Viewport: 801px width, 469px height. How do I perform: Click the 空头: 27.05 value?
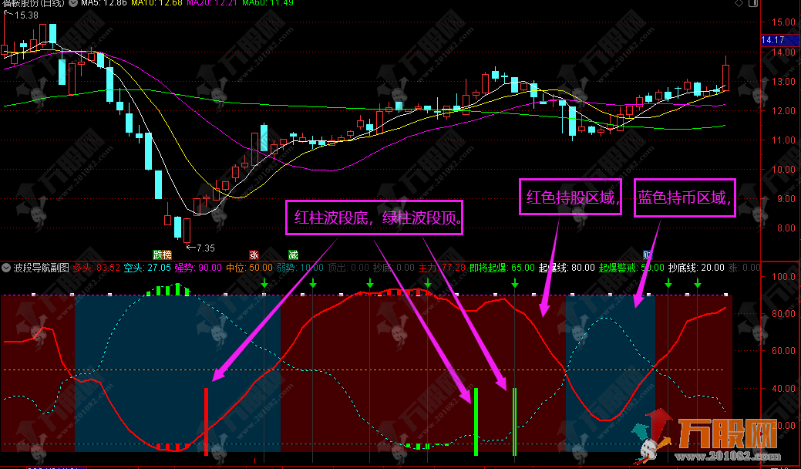pos(147,268)
